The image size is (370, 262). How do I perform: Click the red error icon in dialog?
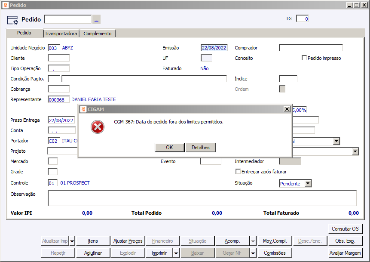(x=98, y=127)
